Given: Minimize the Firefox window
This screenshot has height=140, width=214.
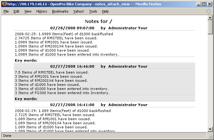Looking at the screenshot, I should point(198,4).
